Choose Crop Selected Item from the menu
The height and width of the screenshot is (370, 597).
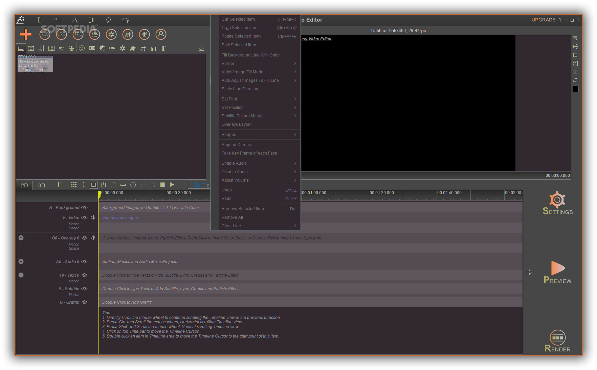[x=239, y=28]
